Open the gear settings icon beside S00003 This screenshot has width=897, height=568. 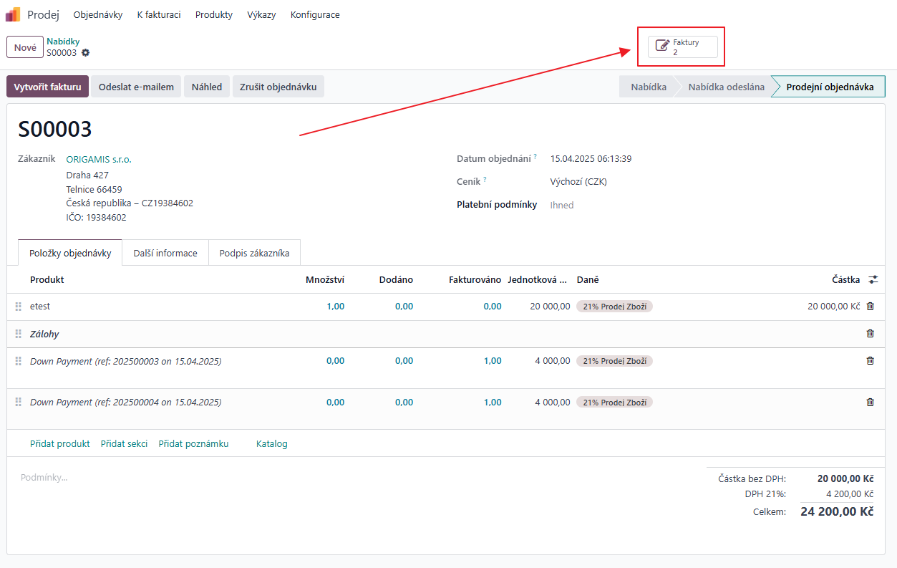click(86, 53)
